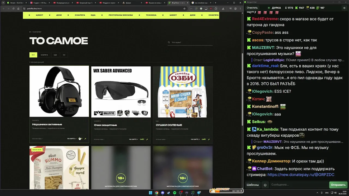The height and width of the screenshot is (196, 349).
Task: Open the browser extensions puzzle icon
Action: [x=216, y=8]
